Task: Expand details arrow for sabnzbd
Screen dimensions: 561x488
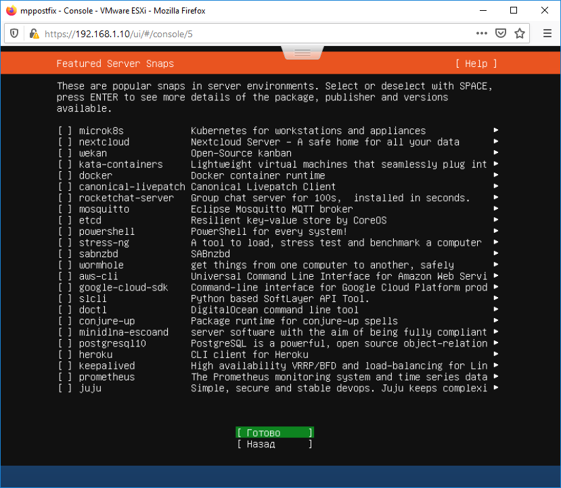Action: [496, 253]
